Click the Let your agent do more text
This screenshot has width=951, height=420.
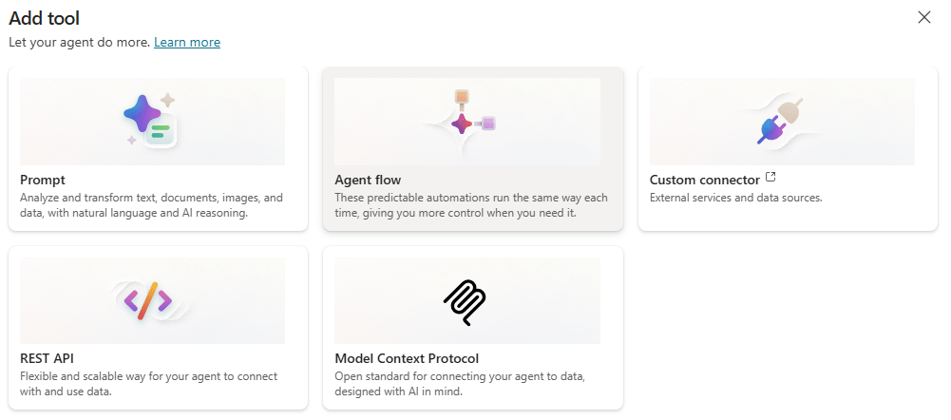[79, 43]
